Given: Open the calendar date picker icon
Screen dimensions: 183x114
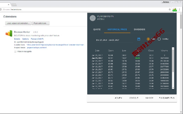Looking at the screenshot, I should (139, 39).
